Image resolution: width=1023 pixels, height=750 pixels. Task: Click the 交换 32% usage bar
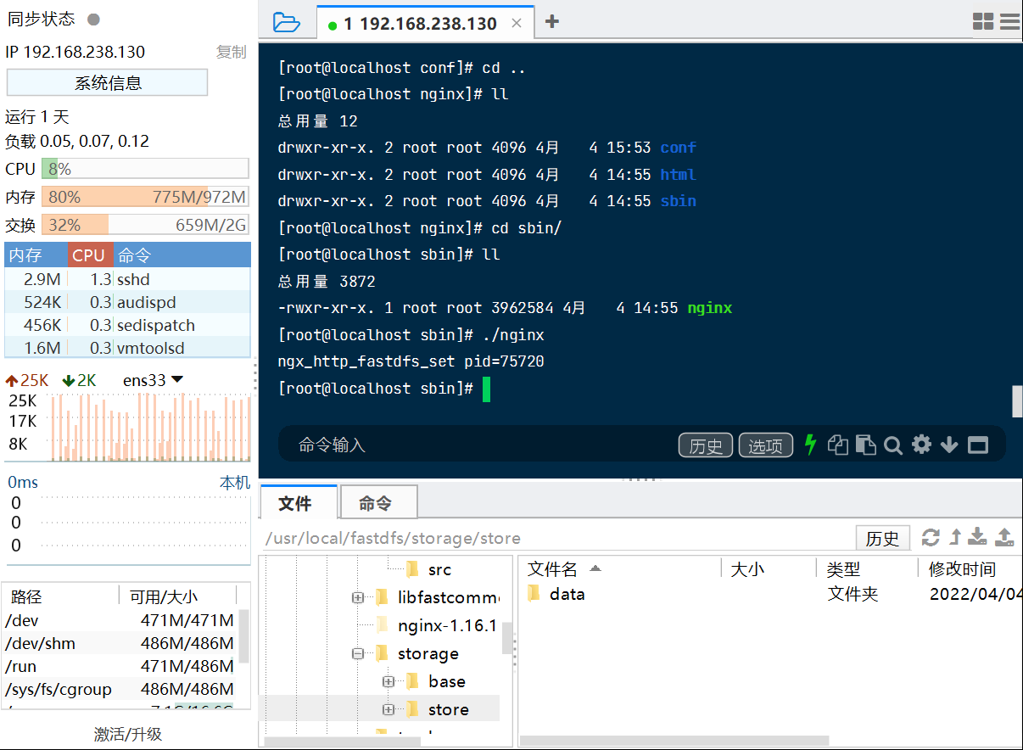coord(145,225)
